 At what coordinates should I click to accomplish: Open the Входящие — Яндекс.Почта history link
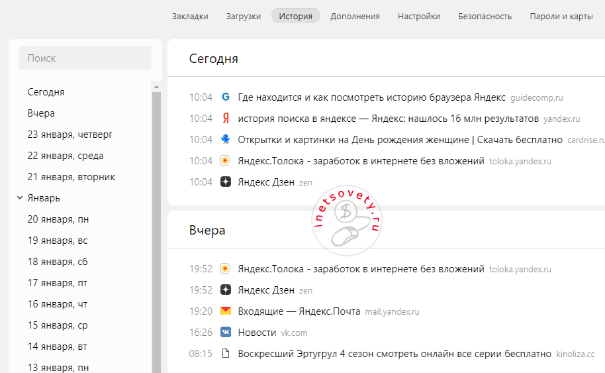click(x=299, y=311)
